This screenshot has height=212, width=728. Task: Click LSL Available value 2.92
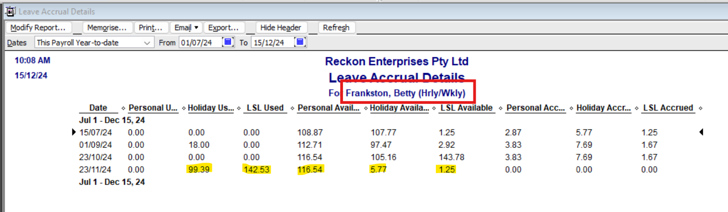[447, 145]
